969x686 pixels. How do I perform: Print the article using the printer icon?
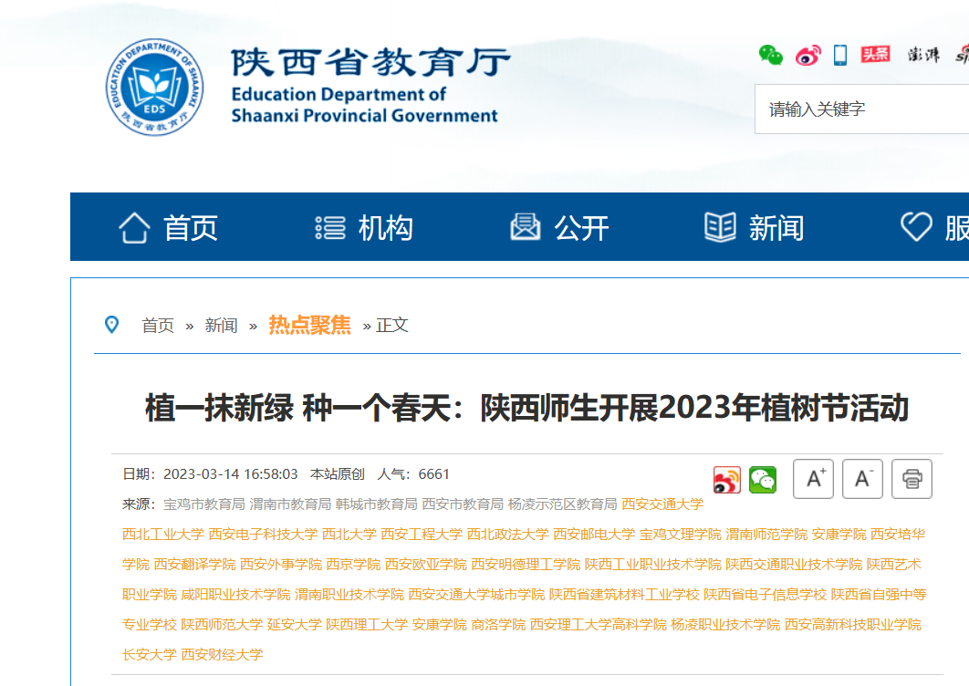pyautogui.click(x=912, y=479)
